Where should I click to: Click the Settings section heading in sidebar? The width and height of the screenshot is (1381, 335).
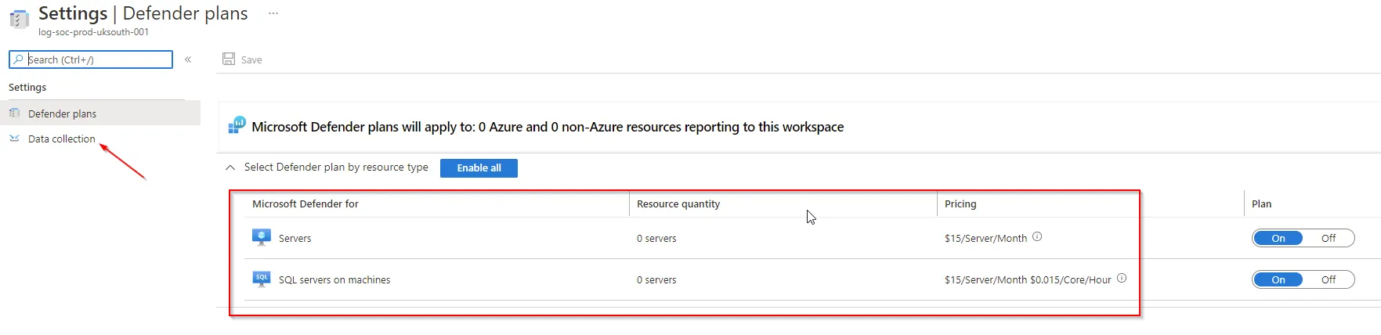(27, 87)
